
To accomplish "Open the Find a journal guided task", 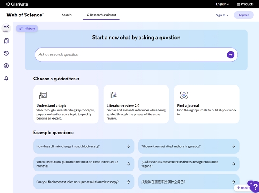I will [x=207, y=104].
